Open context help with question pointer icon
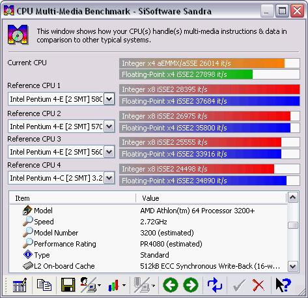The width and height of the screenshot is (308, 298). pyautogui.click(x=283, y=285)
